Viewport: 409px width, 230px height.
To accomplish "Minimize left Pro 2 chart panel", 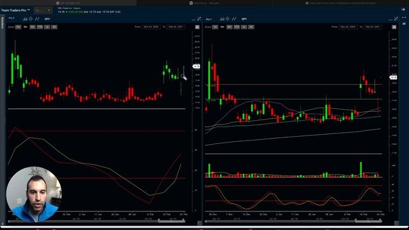I will click(194, 20).
